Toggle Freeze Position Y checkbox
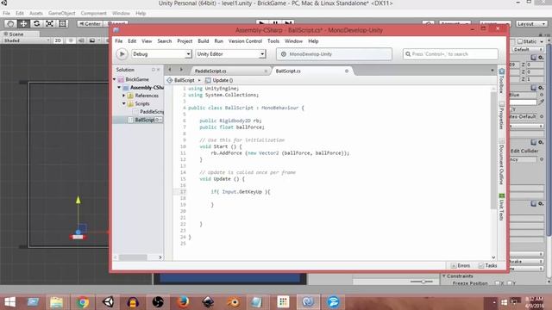 (x=509, y=283)
